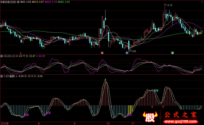This screenshot has height=125, width=204.
Task: Select the green MA60 average label
Action: click(x=63, y=2)
